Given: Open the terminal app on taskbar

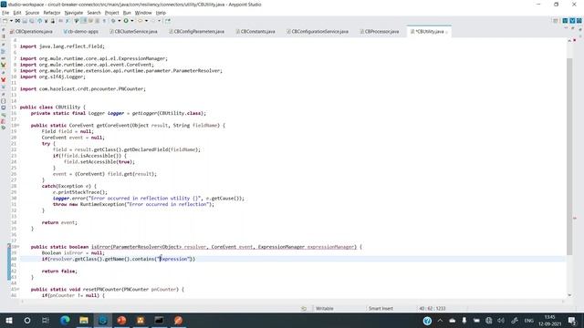Looking at the screenshot, I should click(x=159, y=320).
